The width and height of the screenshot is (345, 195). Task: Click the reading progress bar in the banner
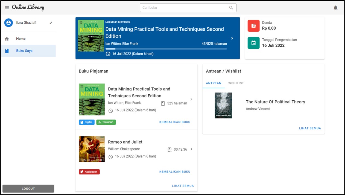(x=166, y=49)
